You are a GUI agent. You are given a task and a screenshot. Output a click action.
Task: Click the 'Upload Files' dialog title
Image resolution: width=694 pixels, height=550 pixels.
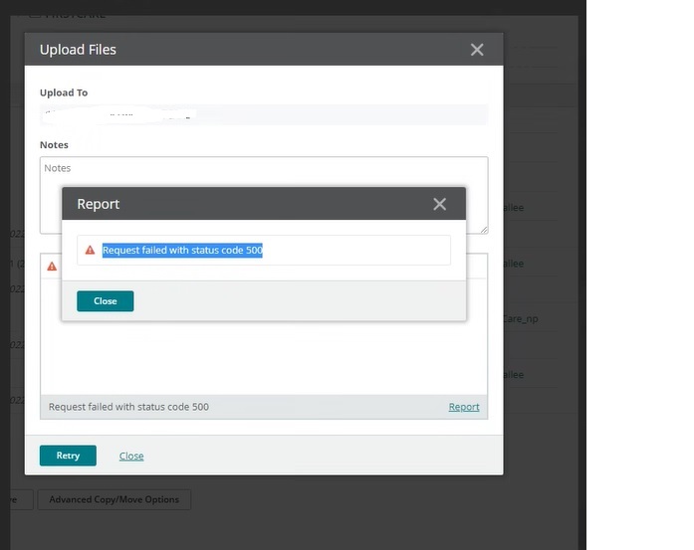pos(78,50)
